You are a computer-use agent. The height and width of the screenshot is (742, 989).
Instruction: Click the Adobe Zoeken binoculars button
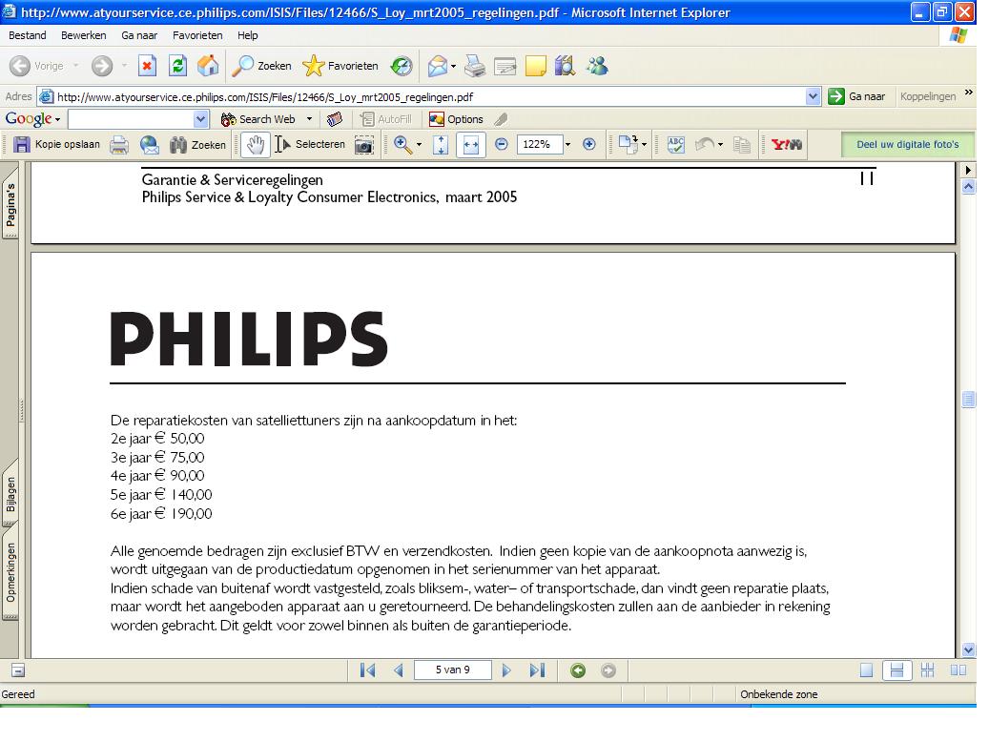(197, 145)
